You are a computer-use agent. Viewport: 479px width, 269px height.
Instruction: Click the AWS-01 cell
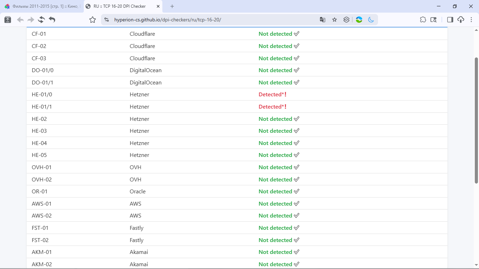[x=42, y=204]
